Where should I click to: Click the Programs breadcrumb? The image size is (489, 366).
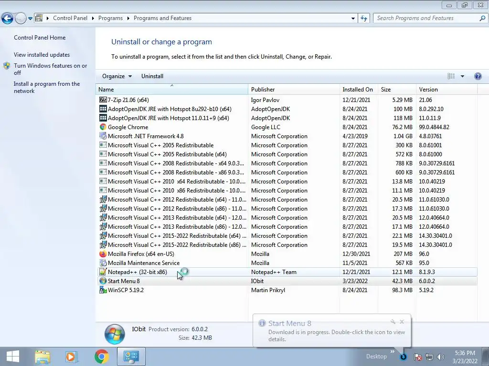point(110,18)
